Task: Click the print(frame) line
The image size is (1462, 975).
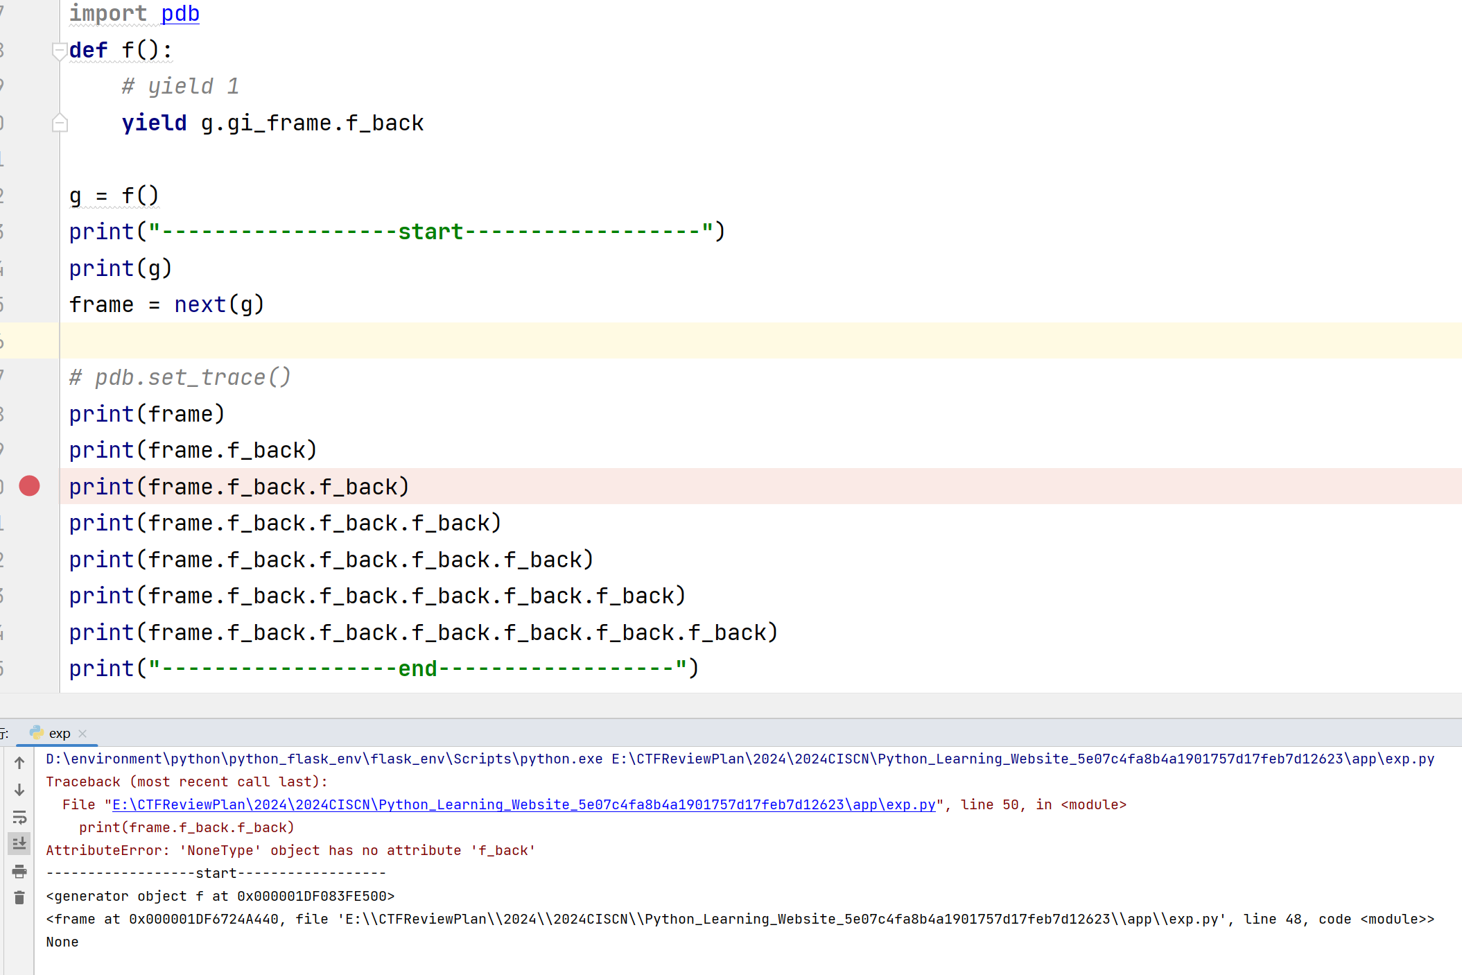Action: (x=147, y=414)
